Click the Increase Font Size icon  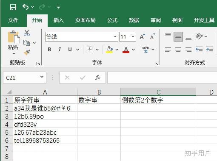tap(142, 36)
